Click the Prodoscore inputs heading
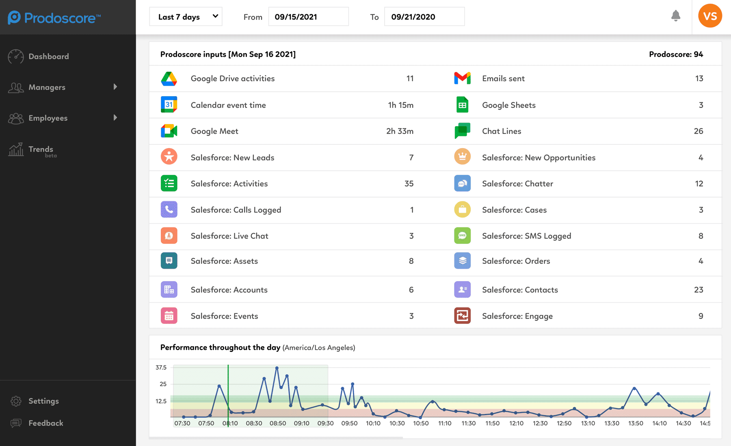Screen dimensions: 731x446 pos(228,54)
